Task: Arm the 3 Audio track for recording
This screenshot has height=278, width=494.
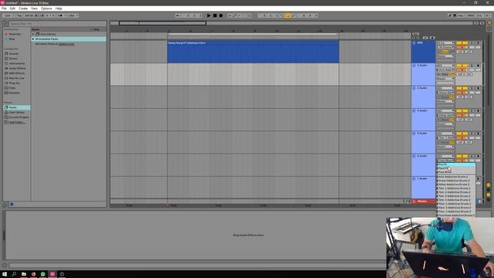Action: [x=478, y=88]
